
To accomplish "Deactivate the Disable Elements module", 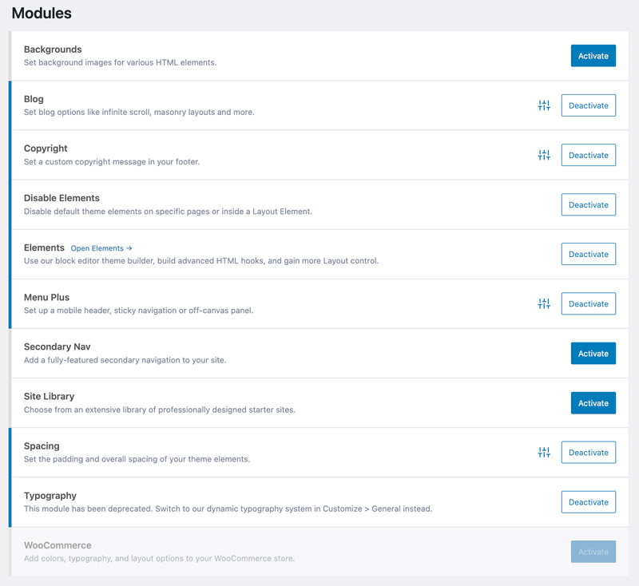I will tap(588, 204).
